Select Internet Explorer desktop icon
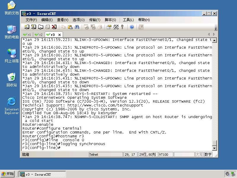 (12, 106)
